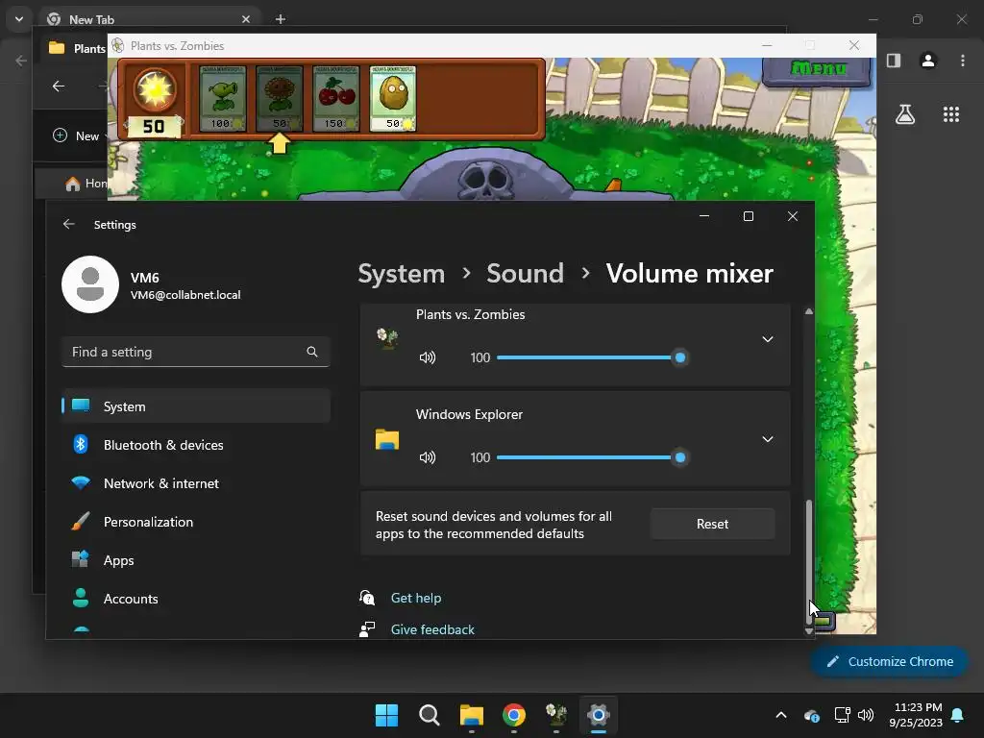Image resolution: width=984 pixels, height=738 pixels.
Task: Select the New Tab tab in Chrome
Action: coord(151,19)
